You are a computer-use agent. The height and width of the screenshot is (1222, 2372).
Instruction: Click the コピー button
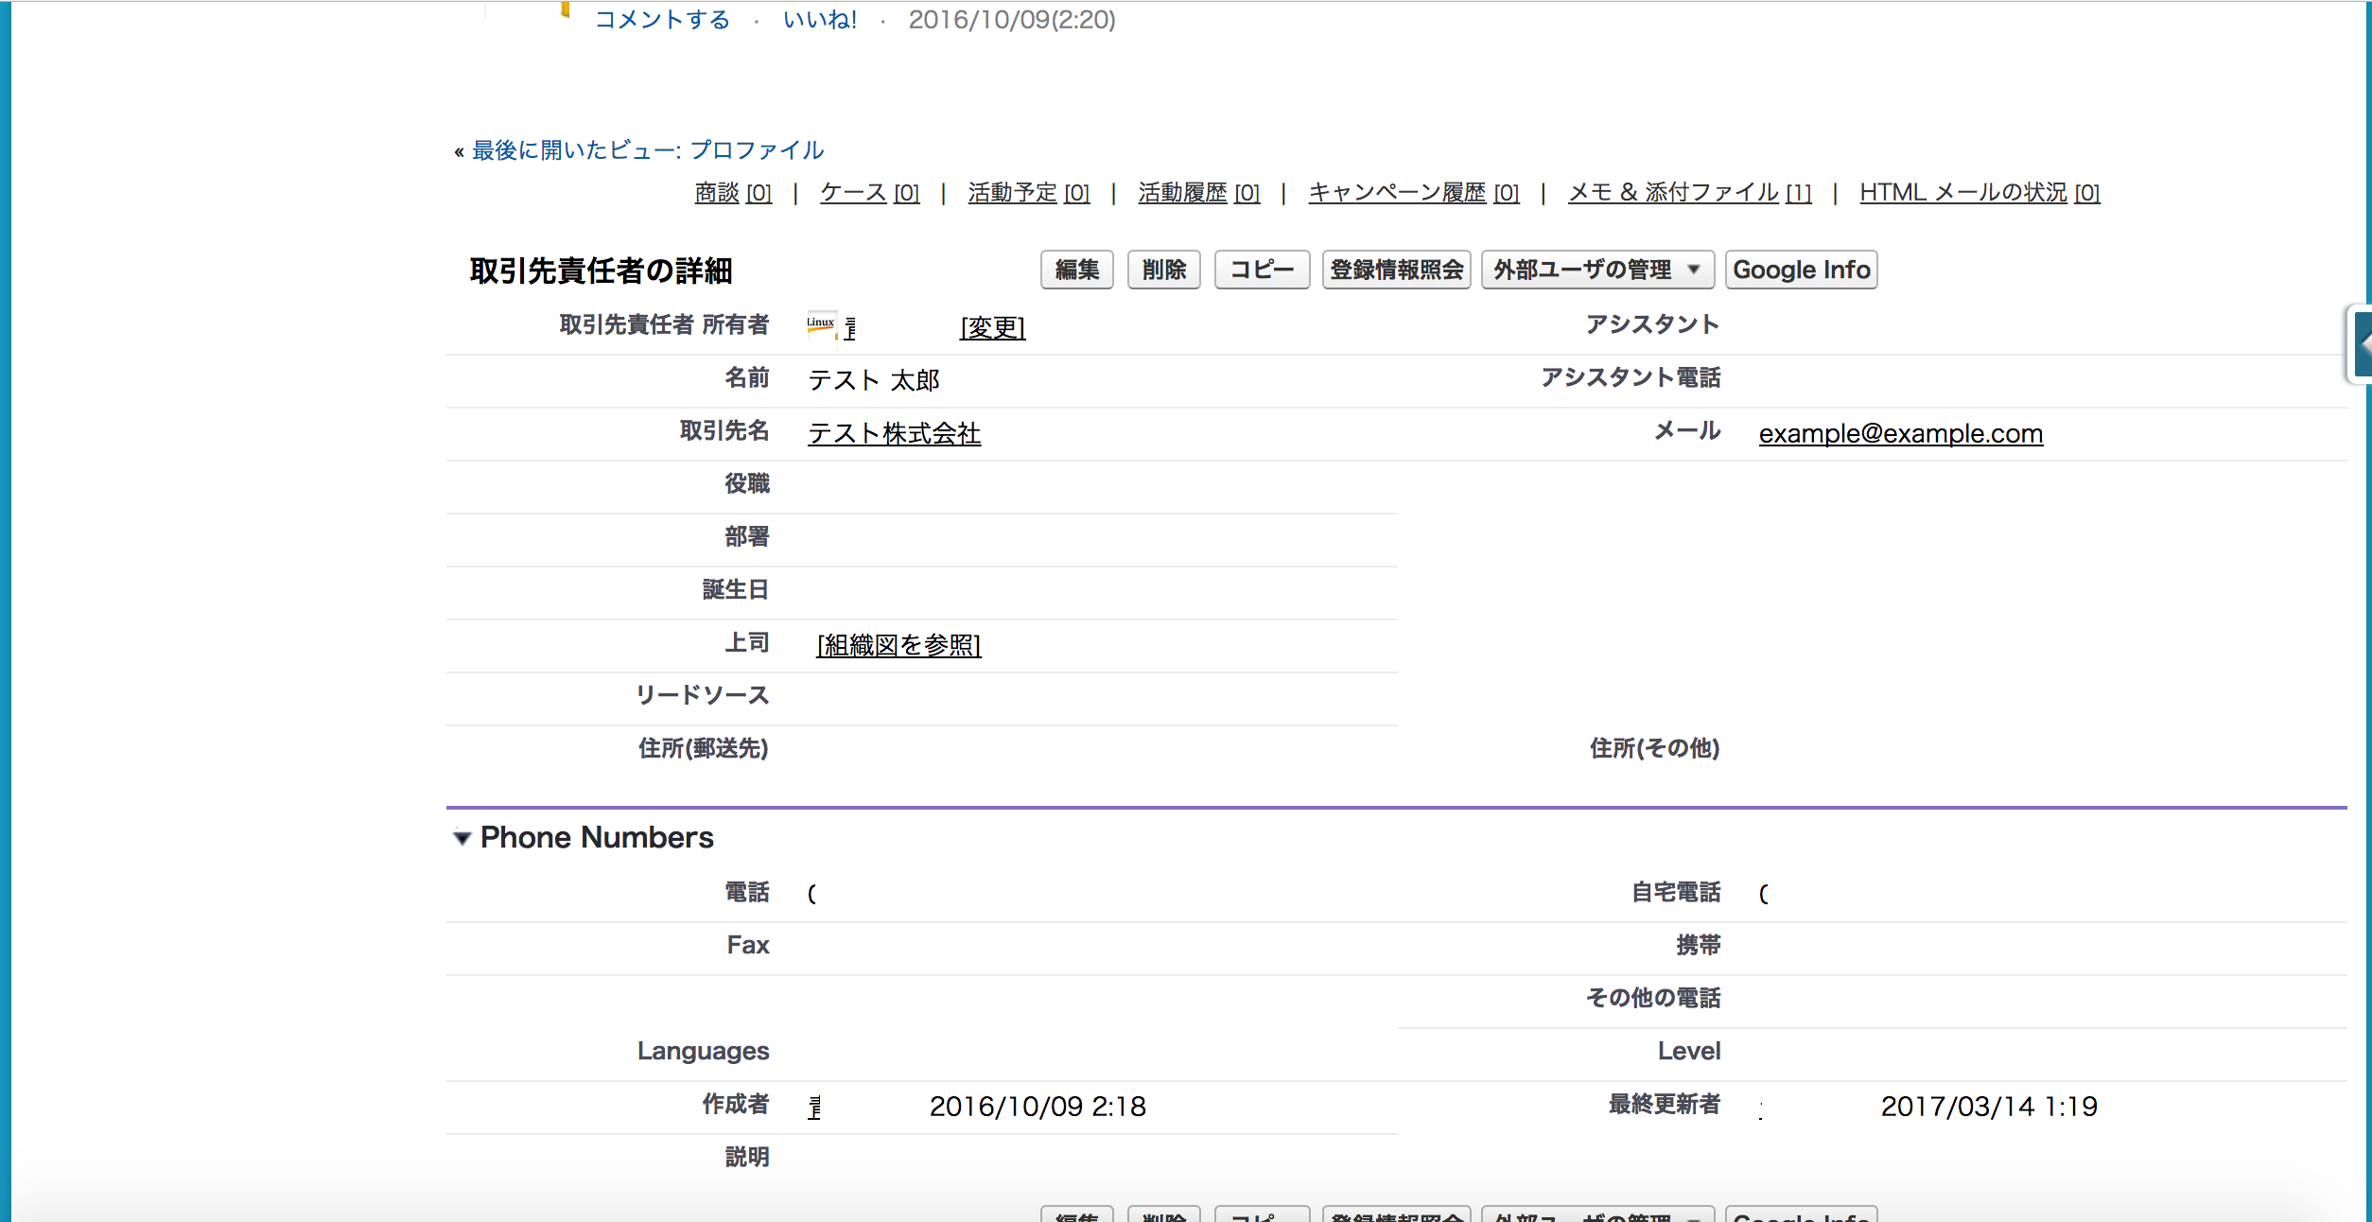coord(1262,270)
